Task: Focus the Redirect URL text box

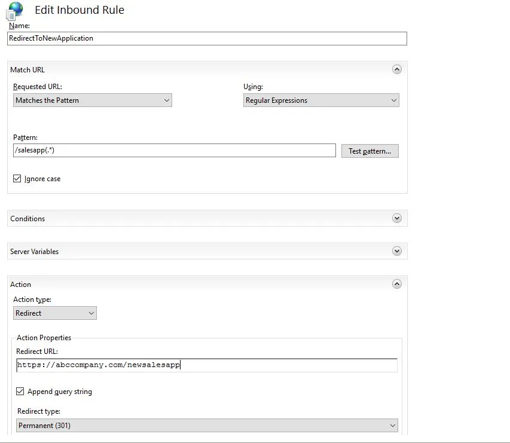Action: pos(206,365)
